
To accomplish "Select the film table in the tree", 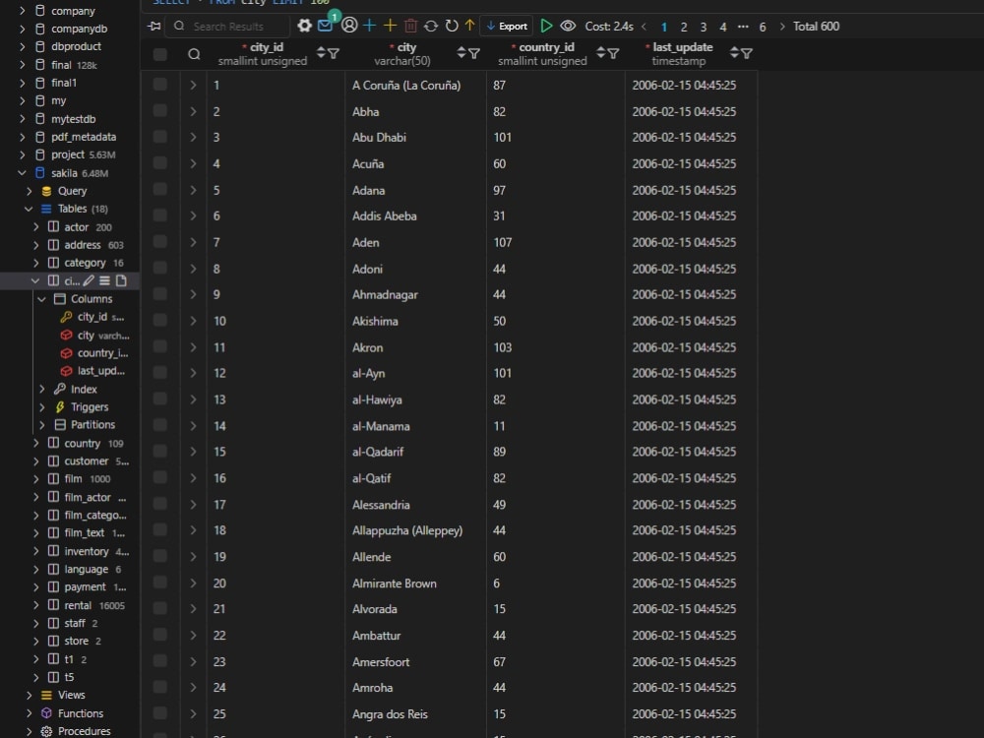I will tap(74, 479).
